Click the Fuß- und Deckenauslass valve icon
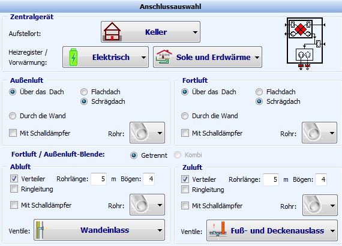The width and height of the screenshot is (342, 246). point(217,230)
